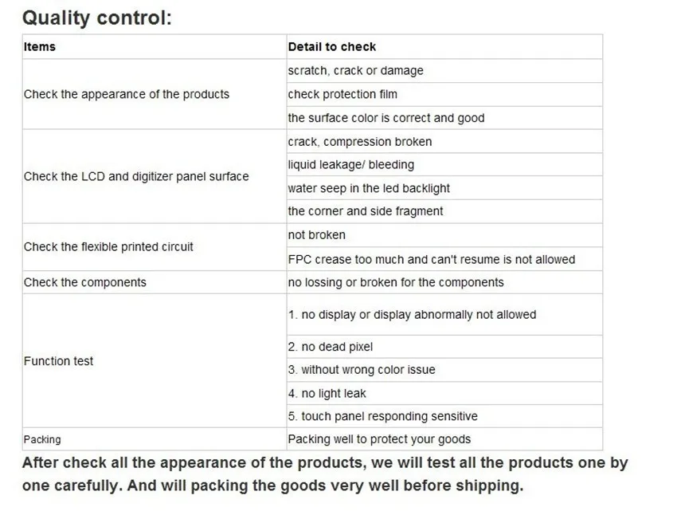The height and width of the screenshot is (511, 677).
Task: Click 'Check the appearance of the products' cell
Action: tap(155, 94)
